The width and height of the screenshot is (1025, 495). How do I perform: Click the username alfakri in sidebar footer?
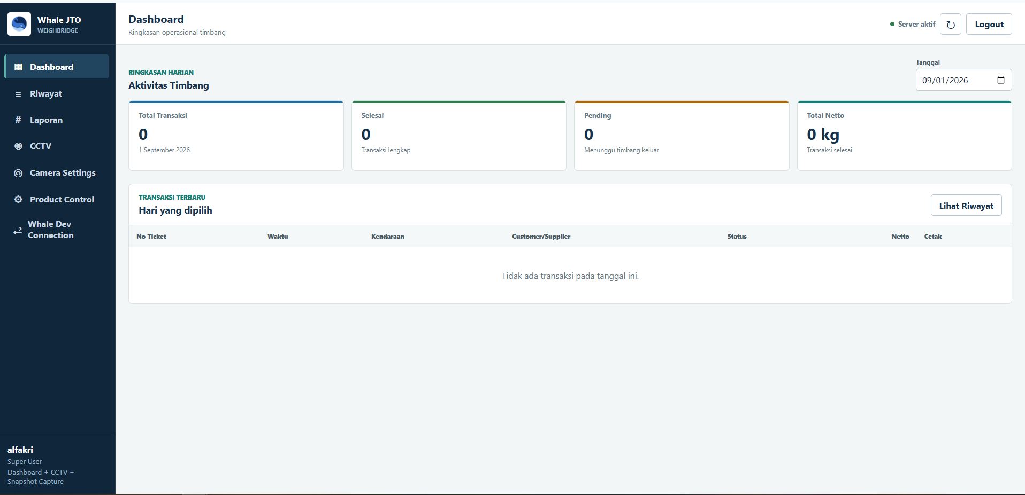click(20, 450)
